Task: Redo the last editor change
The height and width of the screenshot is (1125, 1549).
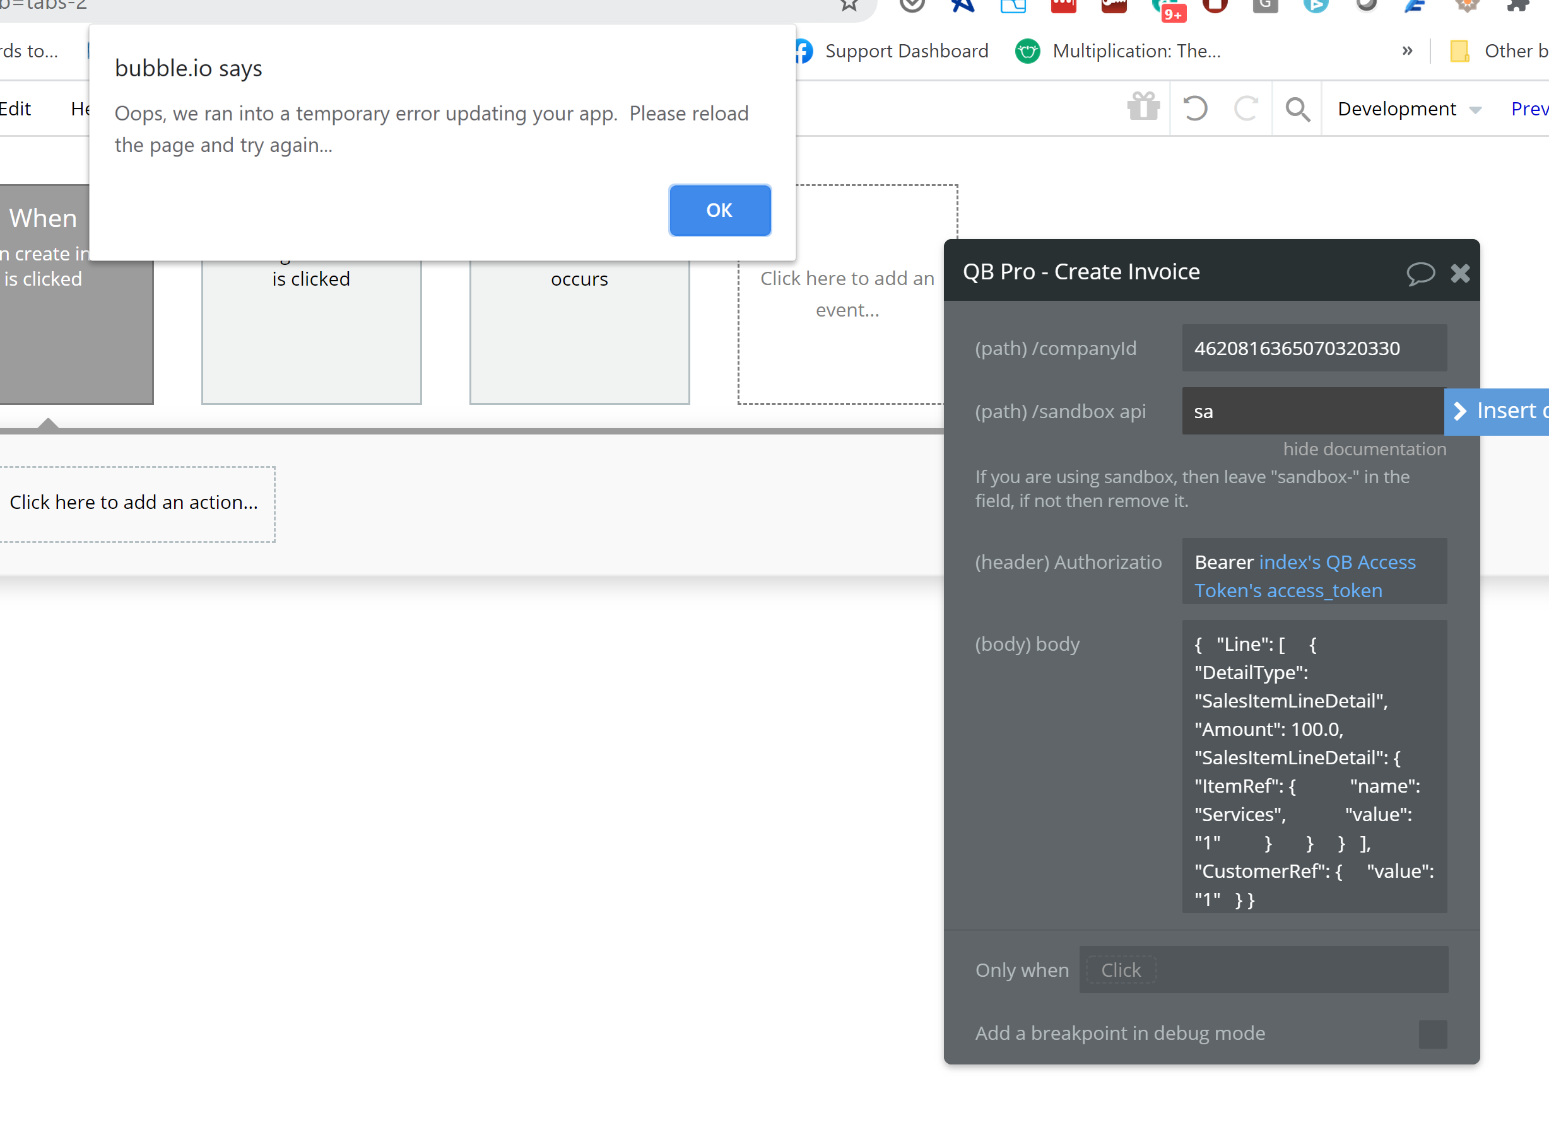Action: pyautogui.click(x=1246, y=108)
